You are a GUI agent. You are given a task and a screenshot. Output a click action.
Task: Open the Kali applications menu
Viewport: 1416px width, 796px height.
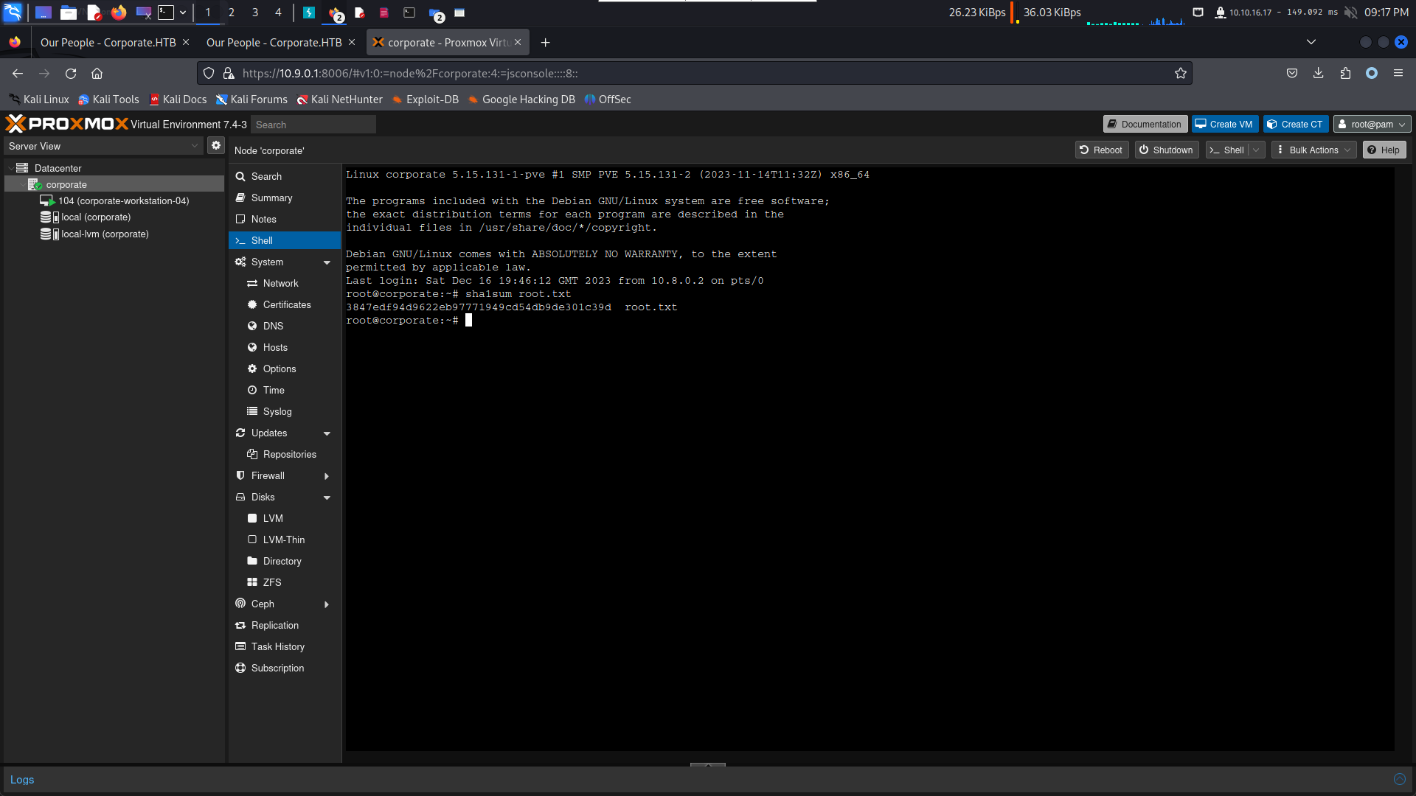pyautogui.click(x=13, y=12)
